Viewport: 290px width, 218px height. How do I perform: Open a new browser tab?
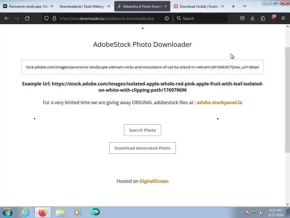pyautogui.click(x=233, y=7)
